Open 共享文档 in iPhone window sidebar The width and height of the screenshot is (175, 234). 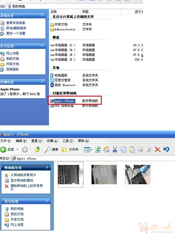(x=17, y=219)
